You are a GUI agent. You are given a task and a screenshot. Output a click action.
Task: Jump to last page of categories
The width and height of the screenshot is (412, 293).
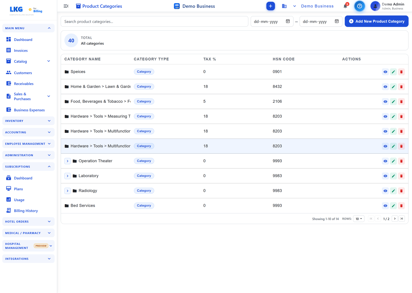(402, 219)
